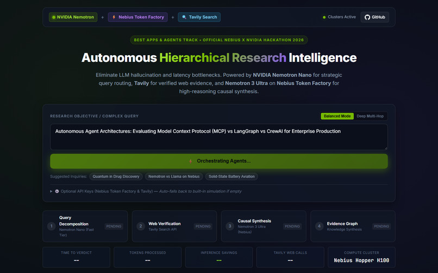Image resolution: width=438 pixels, height=273 pixels.
Task: Click the Evidence Graph step title
Action: point(342,224)
